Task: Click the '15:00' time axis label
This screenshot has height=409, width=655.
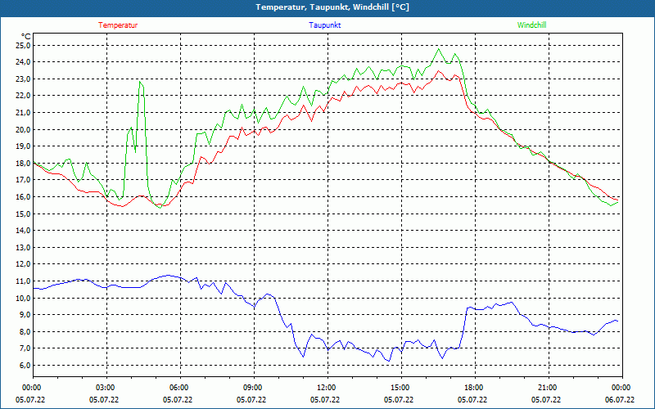Action: [400, 388]
